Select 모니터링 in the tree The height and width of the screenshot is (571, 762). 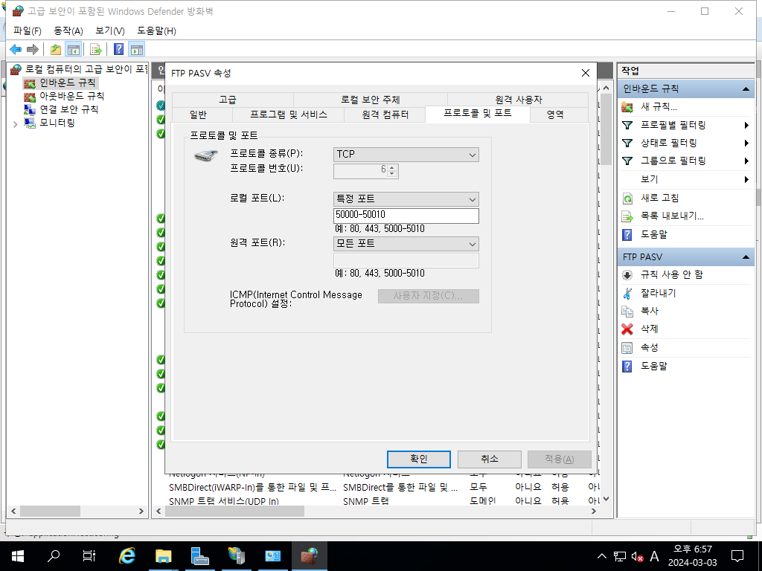57,123
